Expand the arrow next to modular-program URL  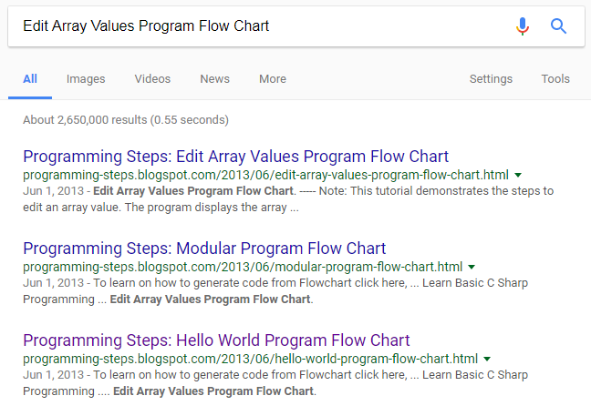click(472, 267)
